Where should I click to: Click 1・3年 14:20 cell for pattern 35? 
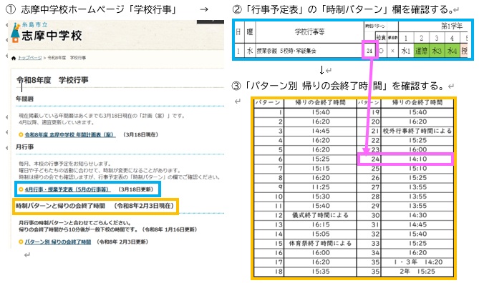tap(417, 262)
